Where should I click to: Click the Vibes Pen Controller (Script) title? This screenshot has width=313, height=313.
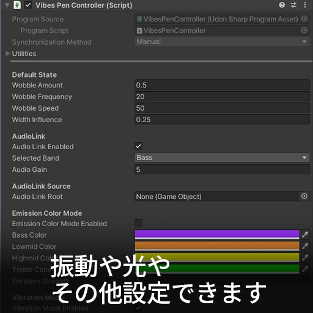(84, 6)
